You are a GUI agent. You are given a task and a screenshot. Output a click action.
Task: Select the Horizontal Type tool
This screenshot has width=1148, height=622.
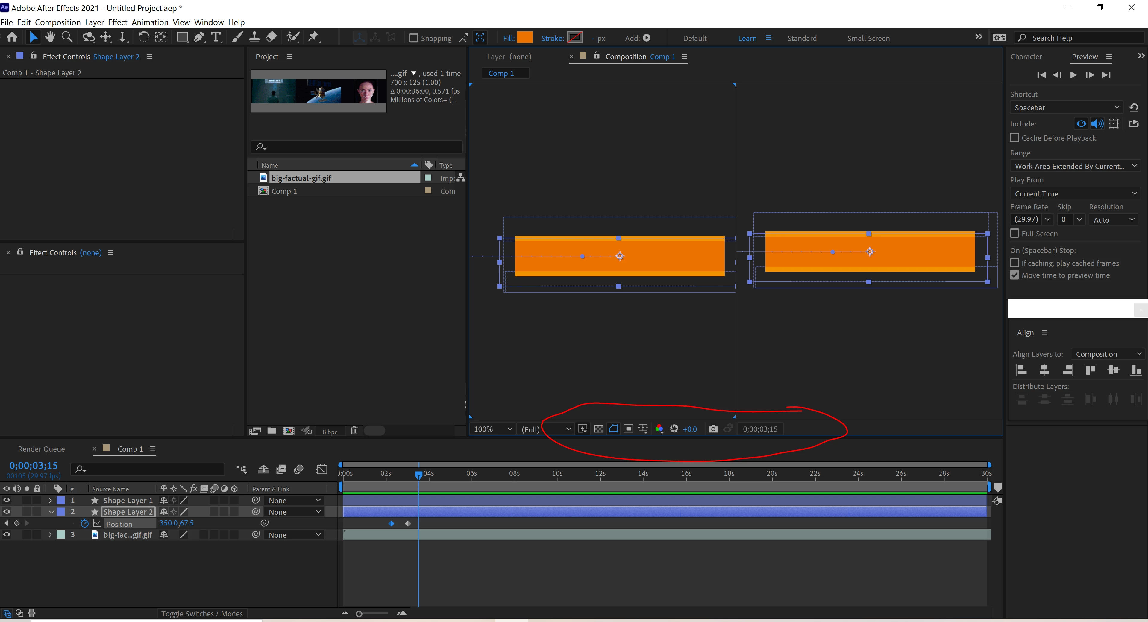216,37
